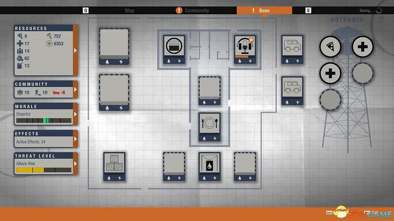Select the medical outpost below the food outpost

pyautogui.click(x=330, y=74)
